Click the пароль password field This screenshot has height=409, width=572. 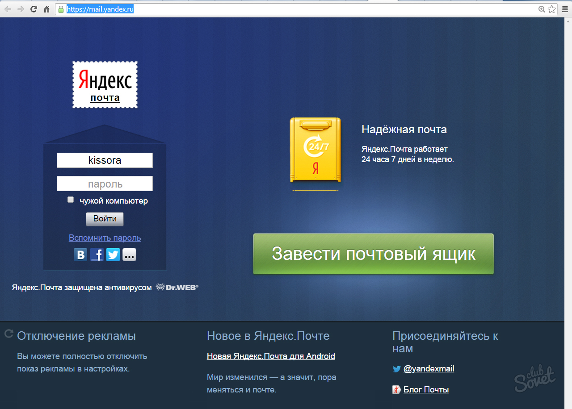[105, 184]
